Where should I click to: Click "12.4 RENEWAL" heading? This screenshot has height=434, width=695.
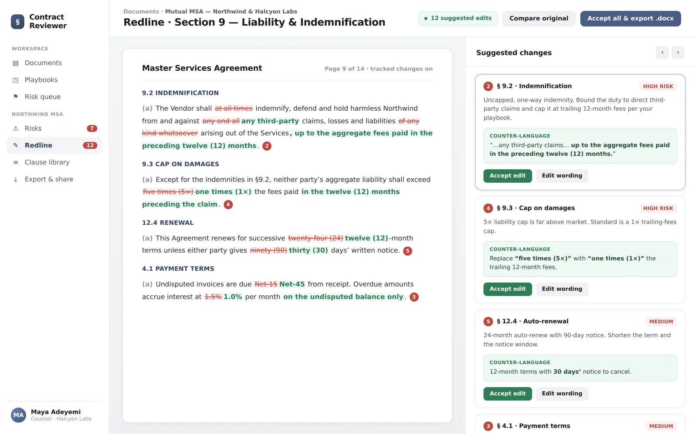168,223
